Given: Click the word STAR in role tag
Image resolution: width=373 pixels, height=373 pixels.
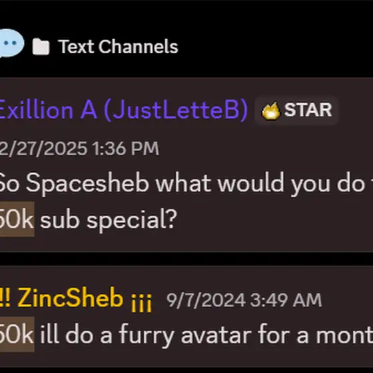Looking at the screenshot, I should coord(308,110).
